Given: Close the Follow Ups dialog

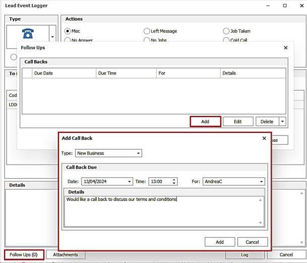Looking at the screenshot, I should point(286,48).
